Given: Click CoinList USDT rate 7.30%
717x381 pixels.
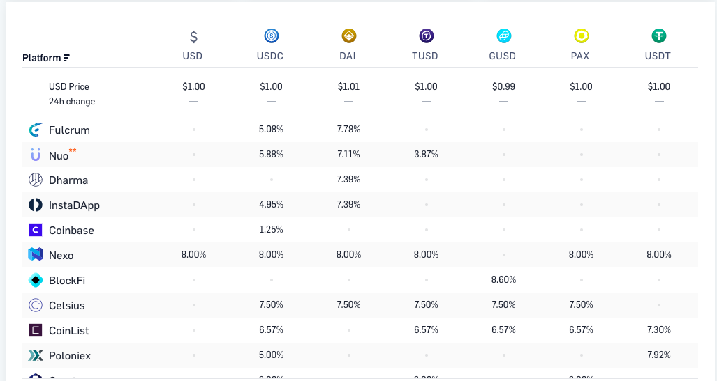Looking at the screenshot, I should coord(659,330).
